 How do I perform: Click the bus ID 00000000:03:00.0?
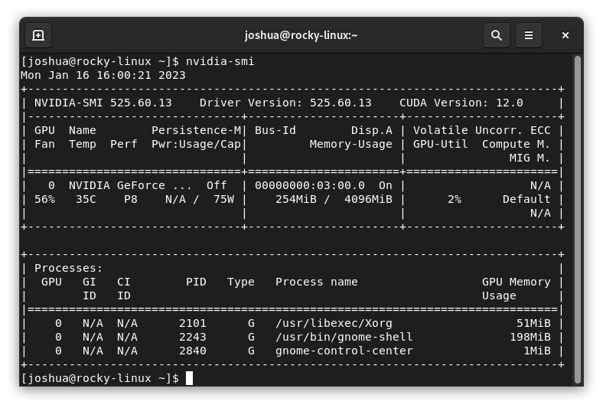point(310,185)
